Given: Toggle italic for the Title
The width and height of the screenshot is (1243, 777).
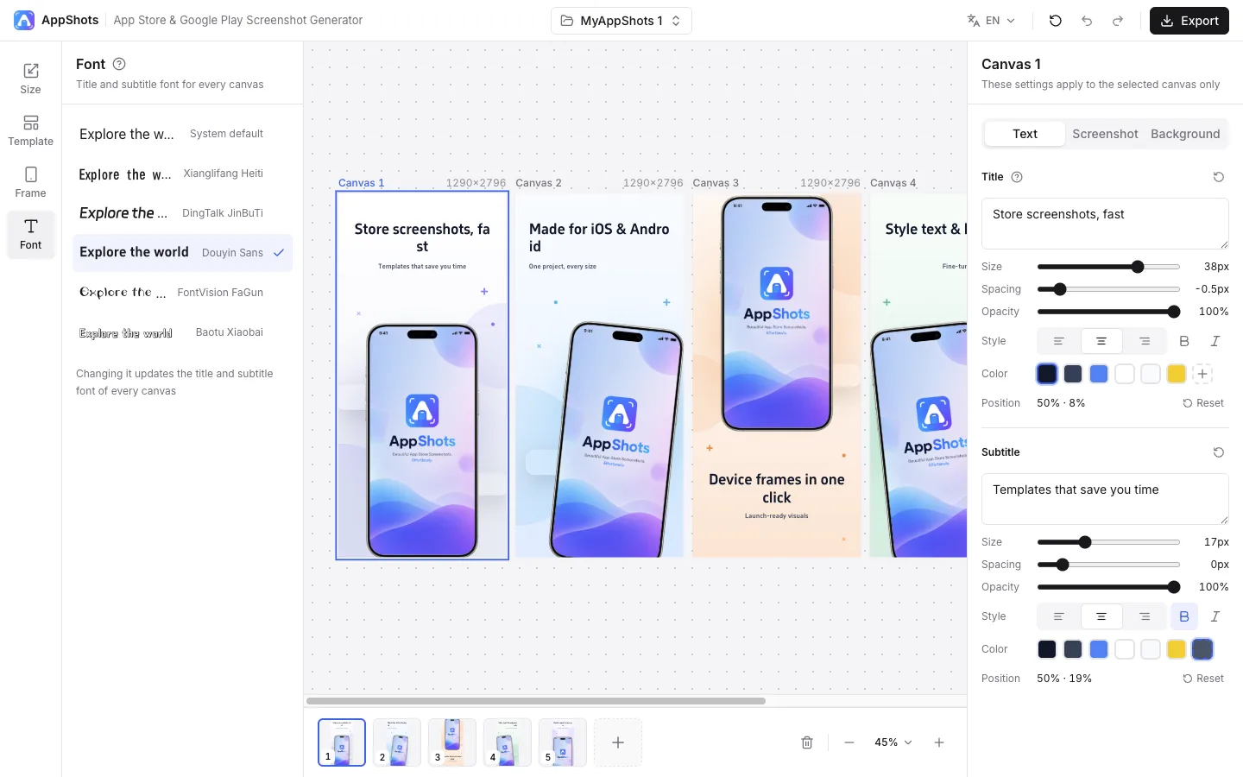Looking at the screenshot, I should point(1215,341).
